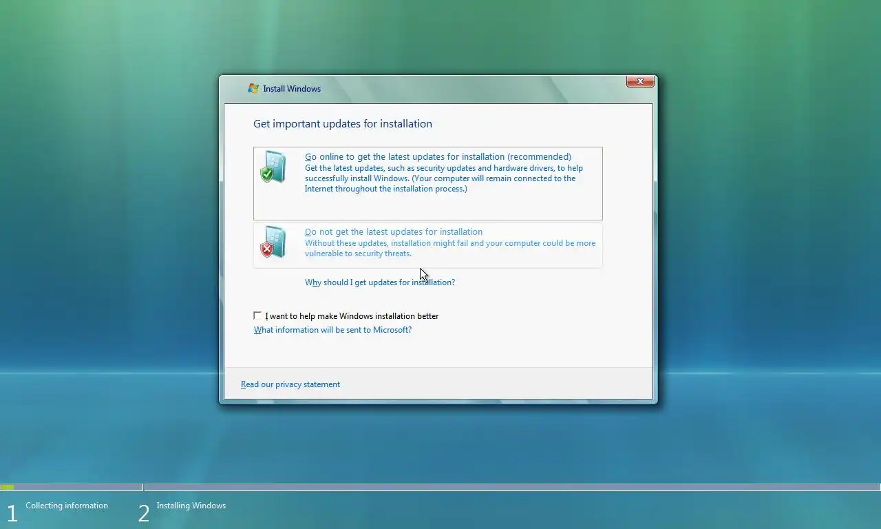The image size is (881, 529).
Task: Click the Installing Windows progress bar
Action: (x=512, y=487)
